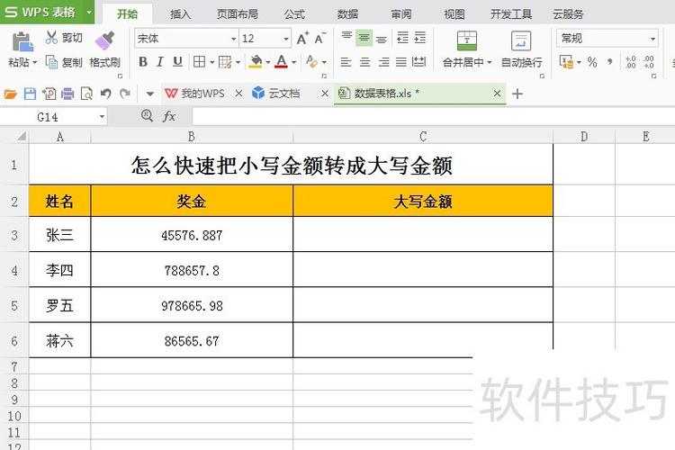
Task: Open the number format dropdown (常规)
Action: pyautogui.click(x=652, y=39)
